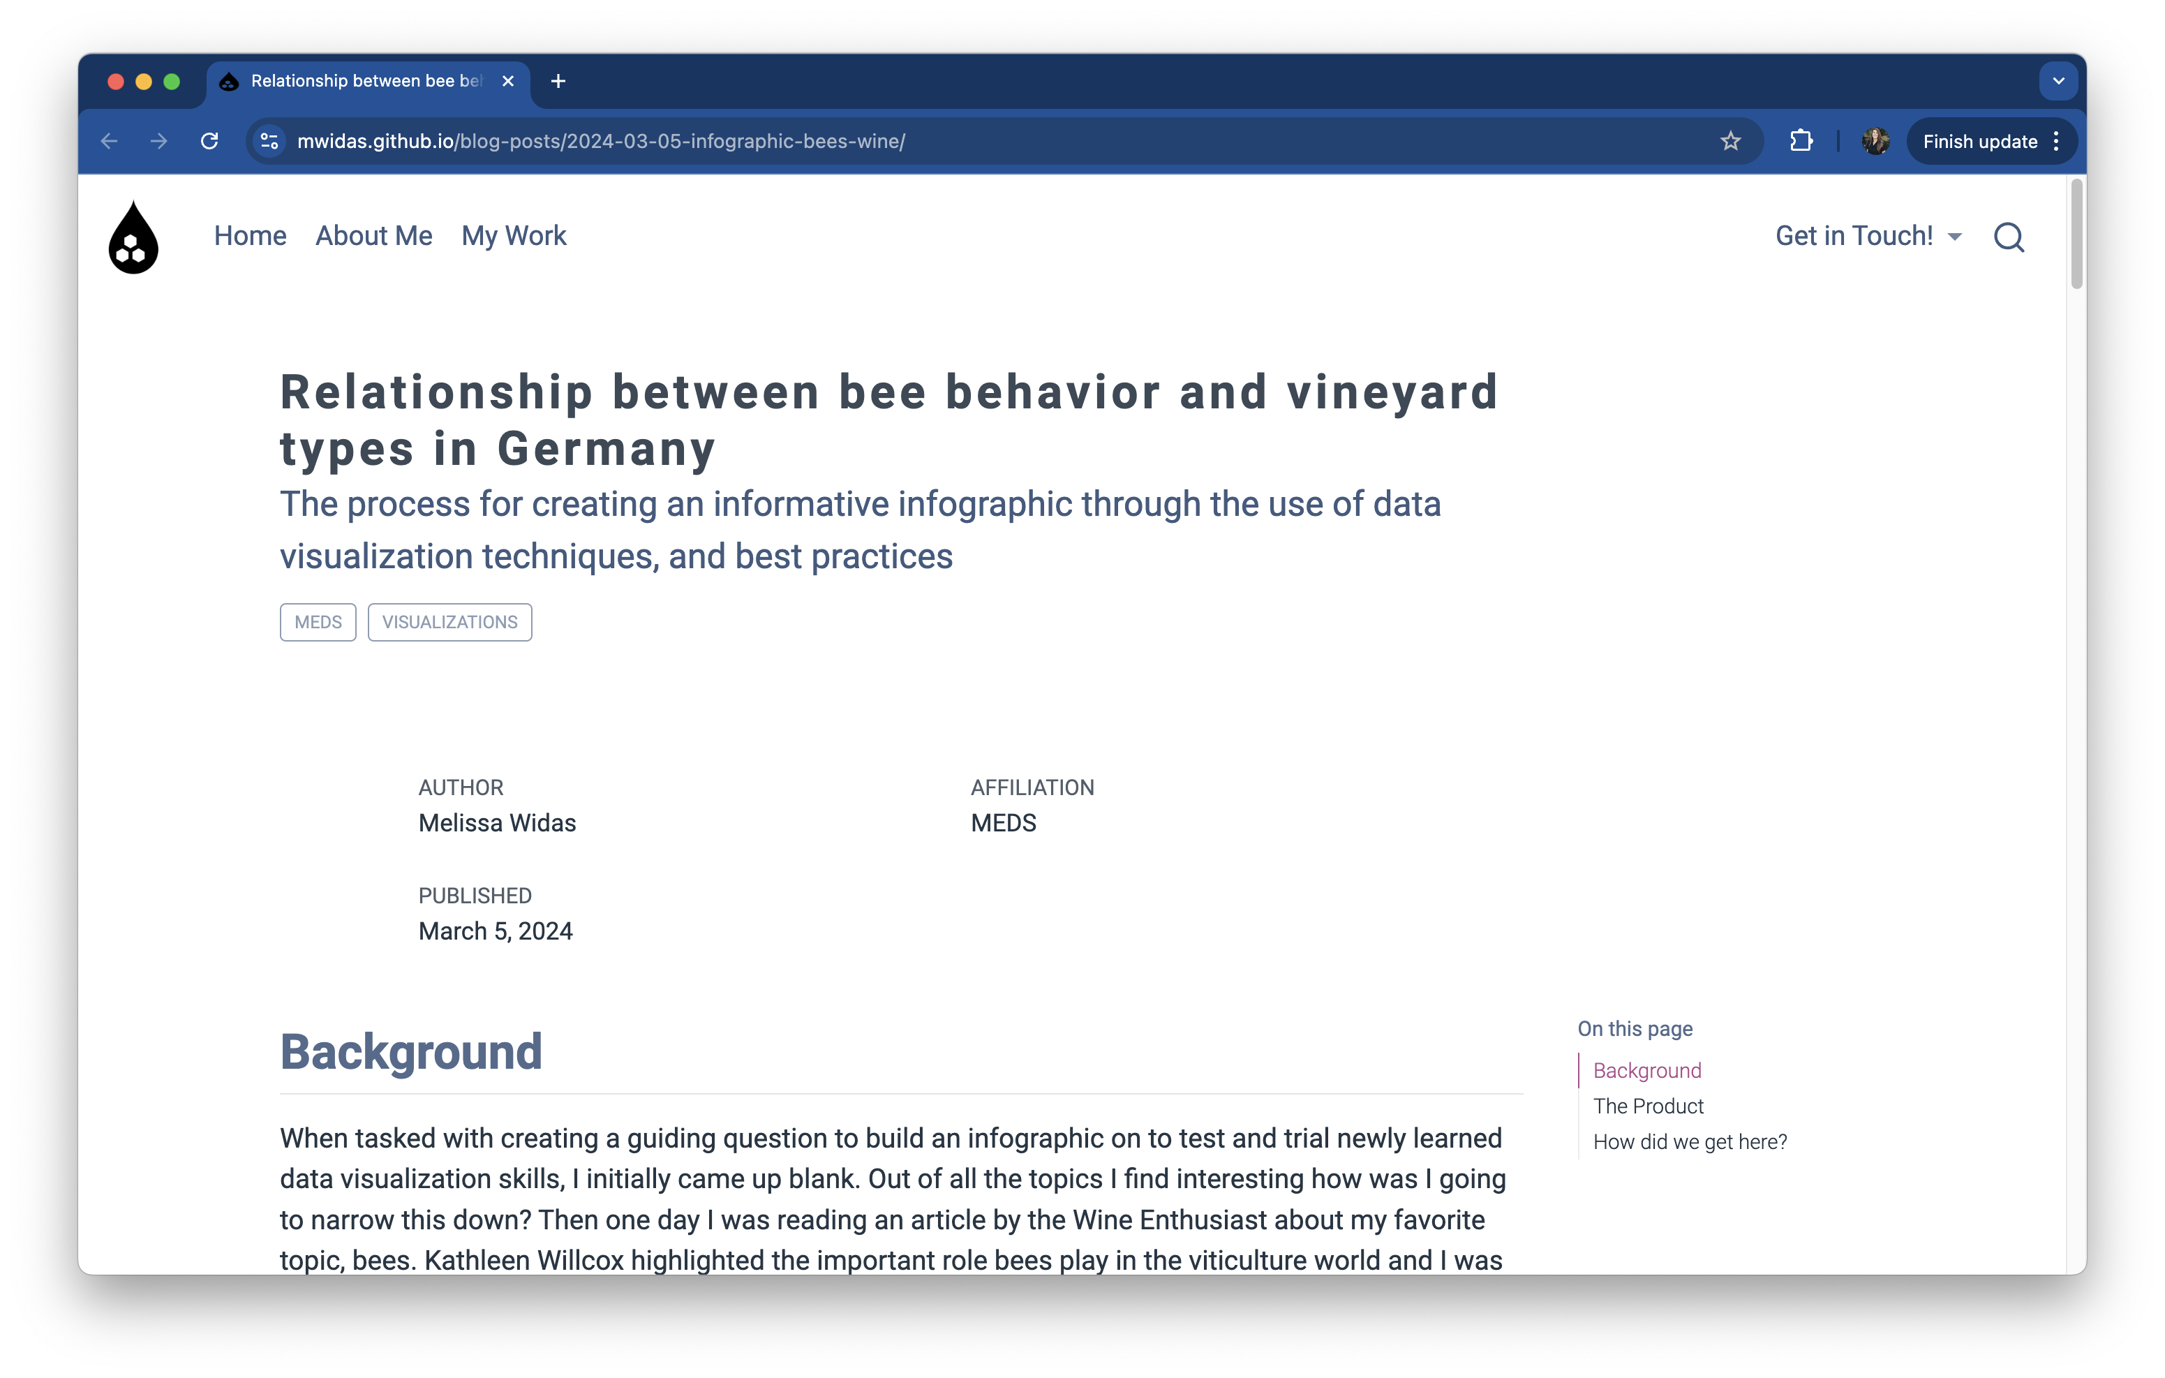Open the Chrome profile avatar
Screen dimensions: 2165x1378
1875,141
